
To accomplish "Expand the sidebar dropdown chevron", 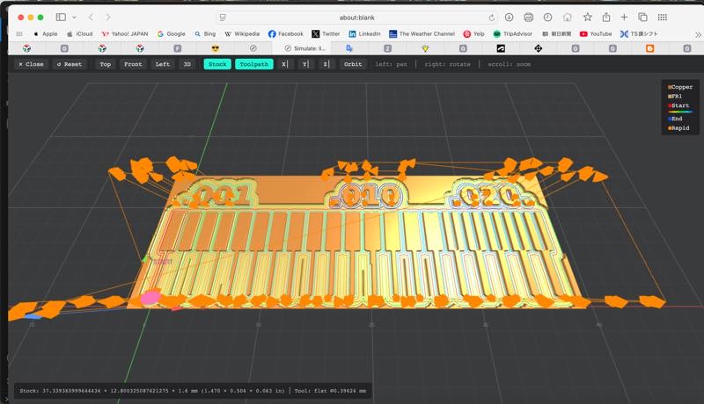I will (x=74, y=17).
